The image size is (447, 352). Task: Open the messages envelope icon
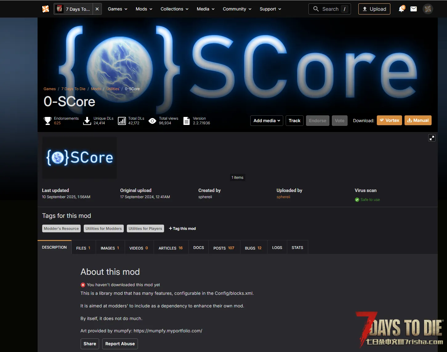414,9
